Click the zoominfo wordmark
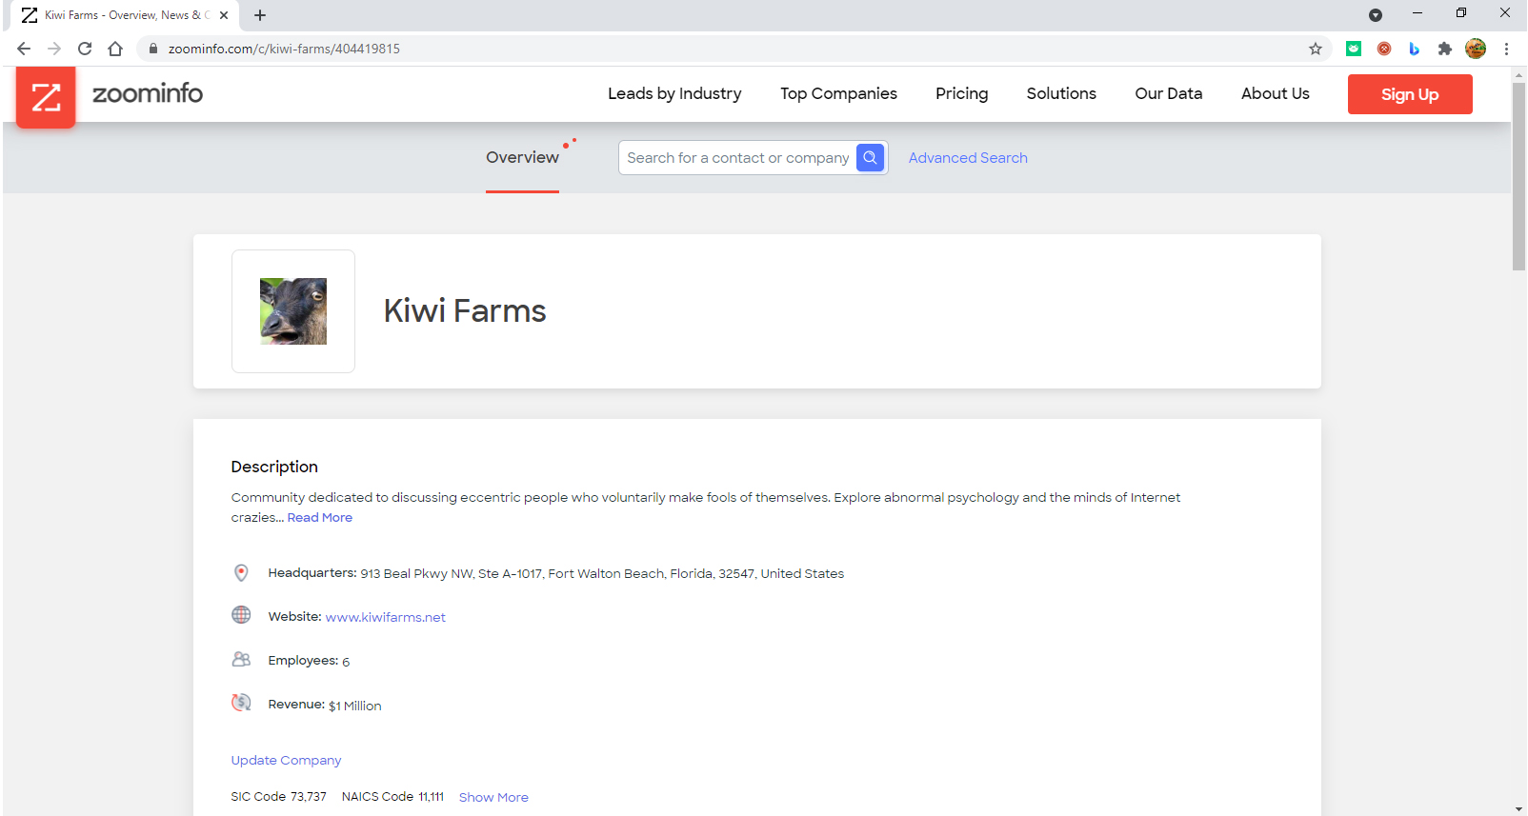 point(148,93)
